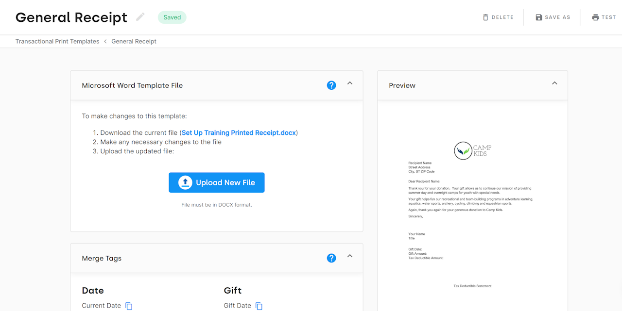Download Set Up Training Printed Receipt.docx
The image size is (622, 311).
239,132
